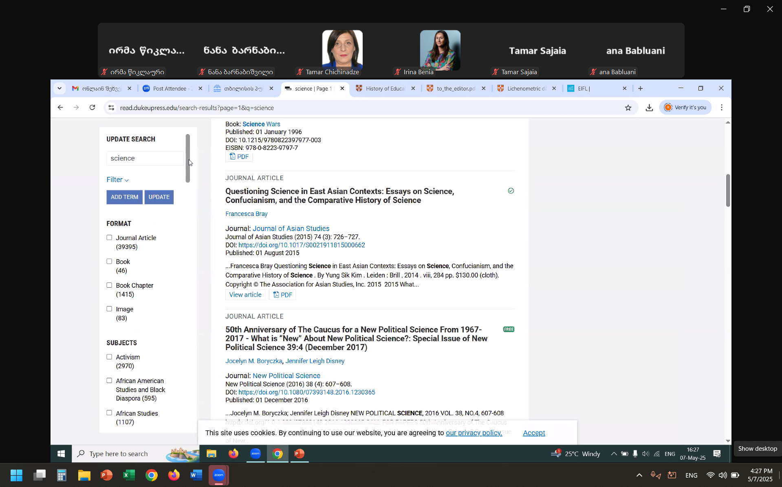The width and height of the screenshot is (782, 487).
Task: Open a new browser tab with plus icon
Action: (640, 88)
